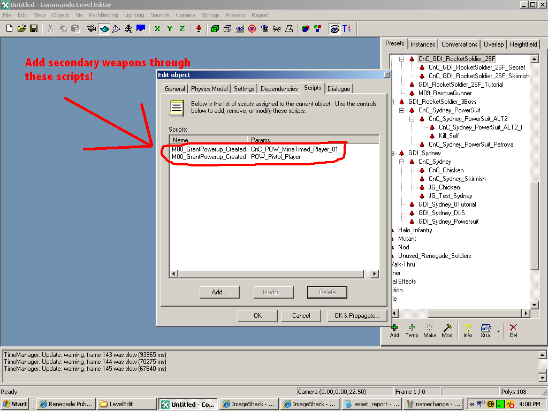Click the Temp preset icon

point(412,330)
